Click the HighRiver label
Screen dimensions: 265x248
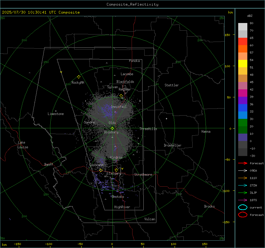[x=122, y=207]
